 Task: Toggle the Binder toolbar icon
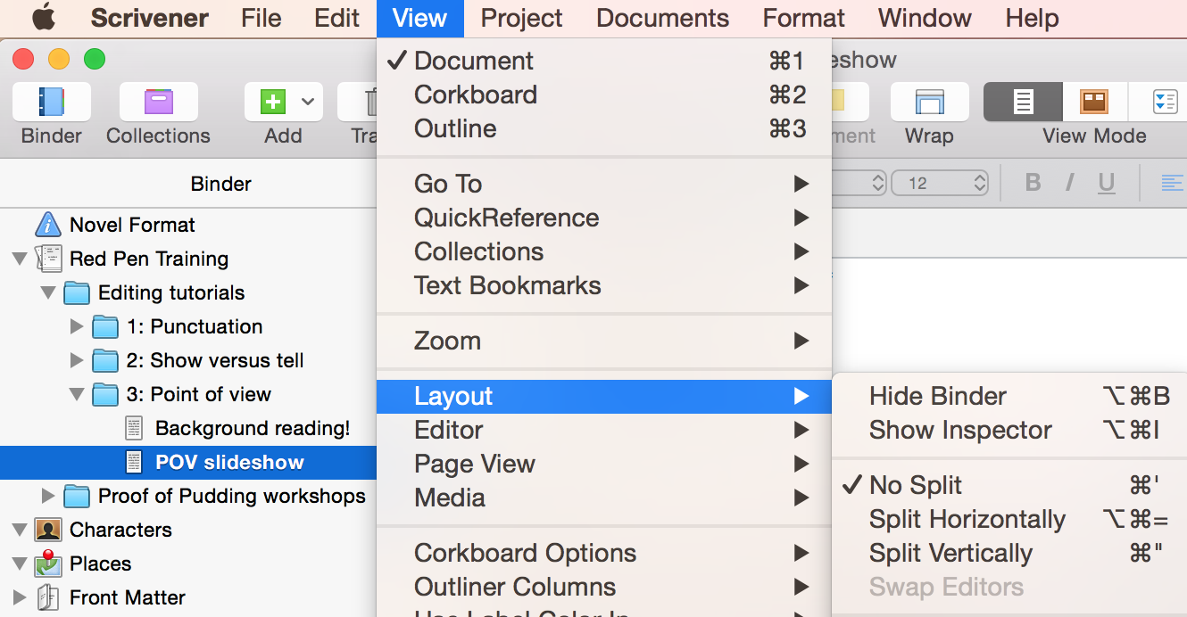(x=52, y=102)
